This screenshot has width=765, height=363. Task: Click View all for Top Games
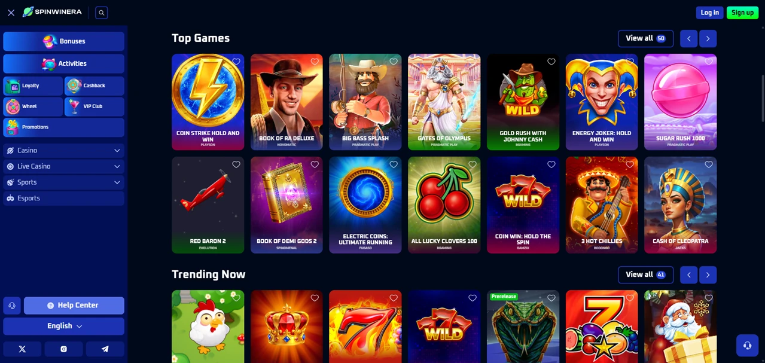tap(645, 38)
